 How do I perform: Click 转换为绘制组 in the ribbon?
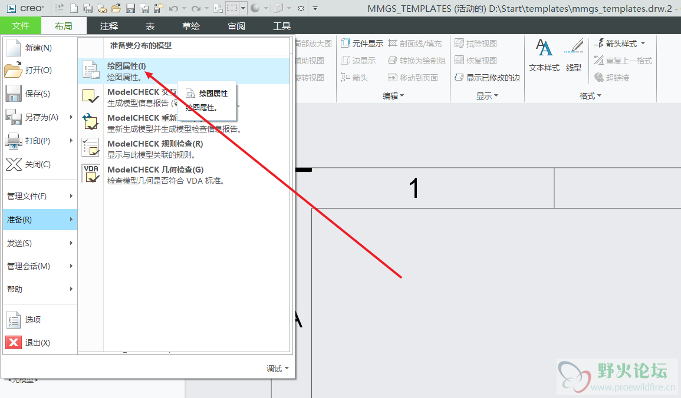(x=417, y=61)
